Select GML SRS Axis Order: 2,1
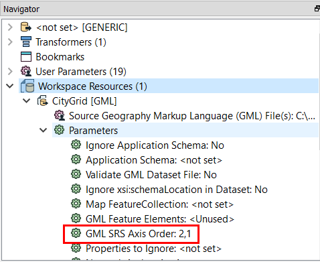320x262 pixels. tap(139, 234)
